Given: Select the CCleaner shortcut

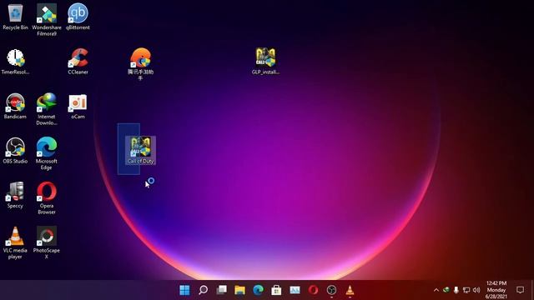Looking at the screenshot, I should [x=78, y=62].
